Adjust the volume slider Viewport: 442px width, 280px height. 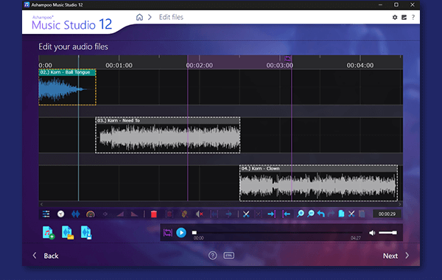coord(388,233)
